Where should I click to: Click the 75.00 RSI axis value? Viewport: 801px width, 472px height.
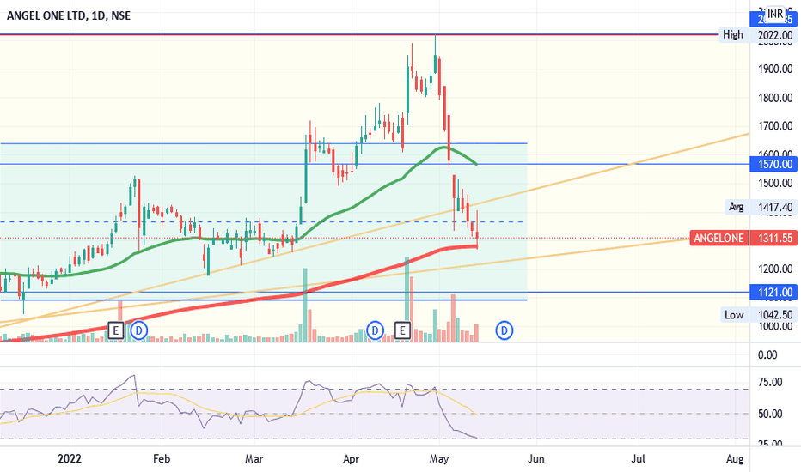coord(770,382)
